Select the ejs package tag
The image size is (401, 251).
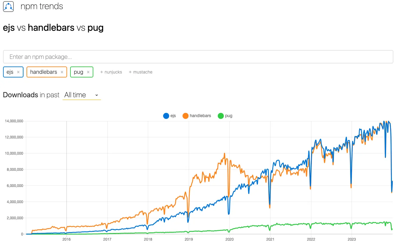click(x=10, y=72)
